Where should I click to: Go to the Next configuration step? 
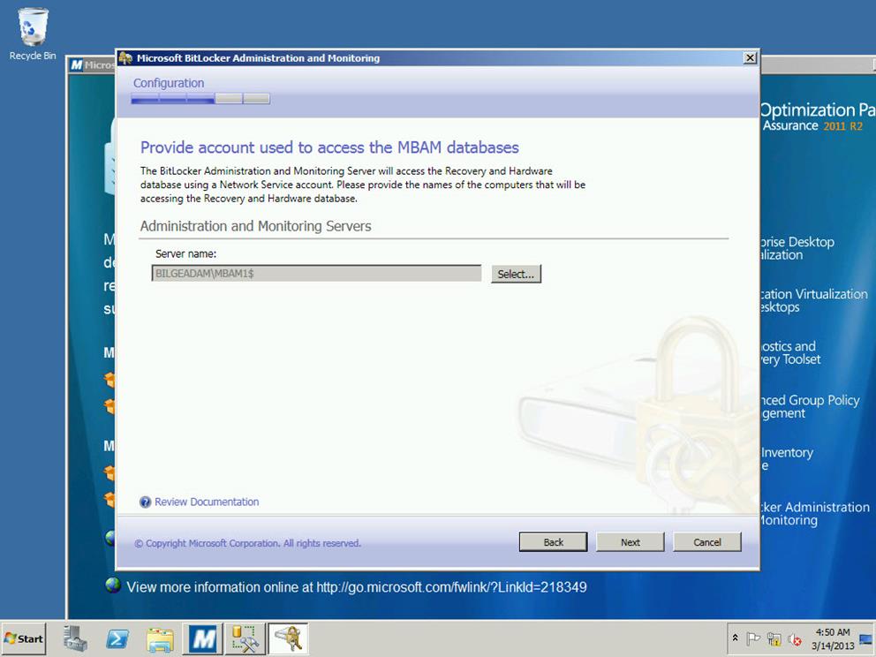(631, 542)
